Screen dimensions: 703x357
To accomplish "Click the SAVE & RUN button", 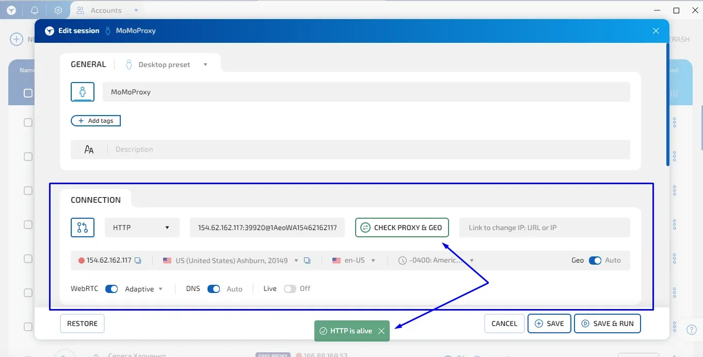I will point(608,323).
